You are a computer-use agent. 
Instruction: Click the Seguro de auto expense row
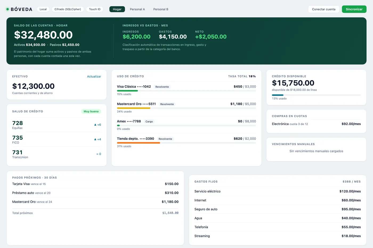[278, 209]
